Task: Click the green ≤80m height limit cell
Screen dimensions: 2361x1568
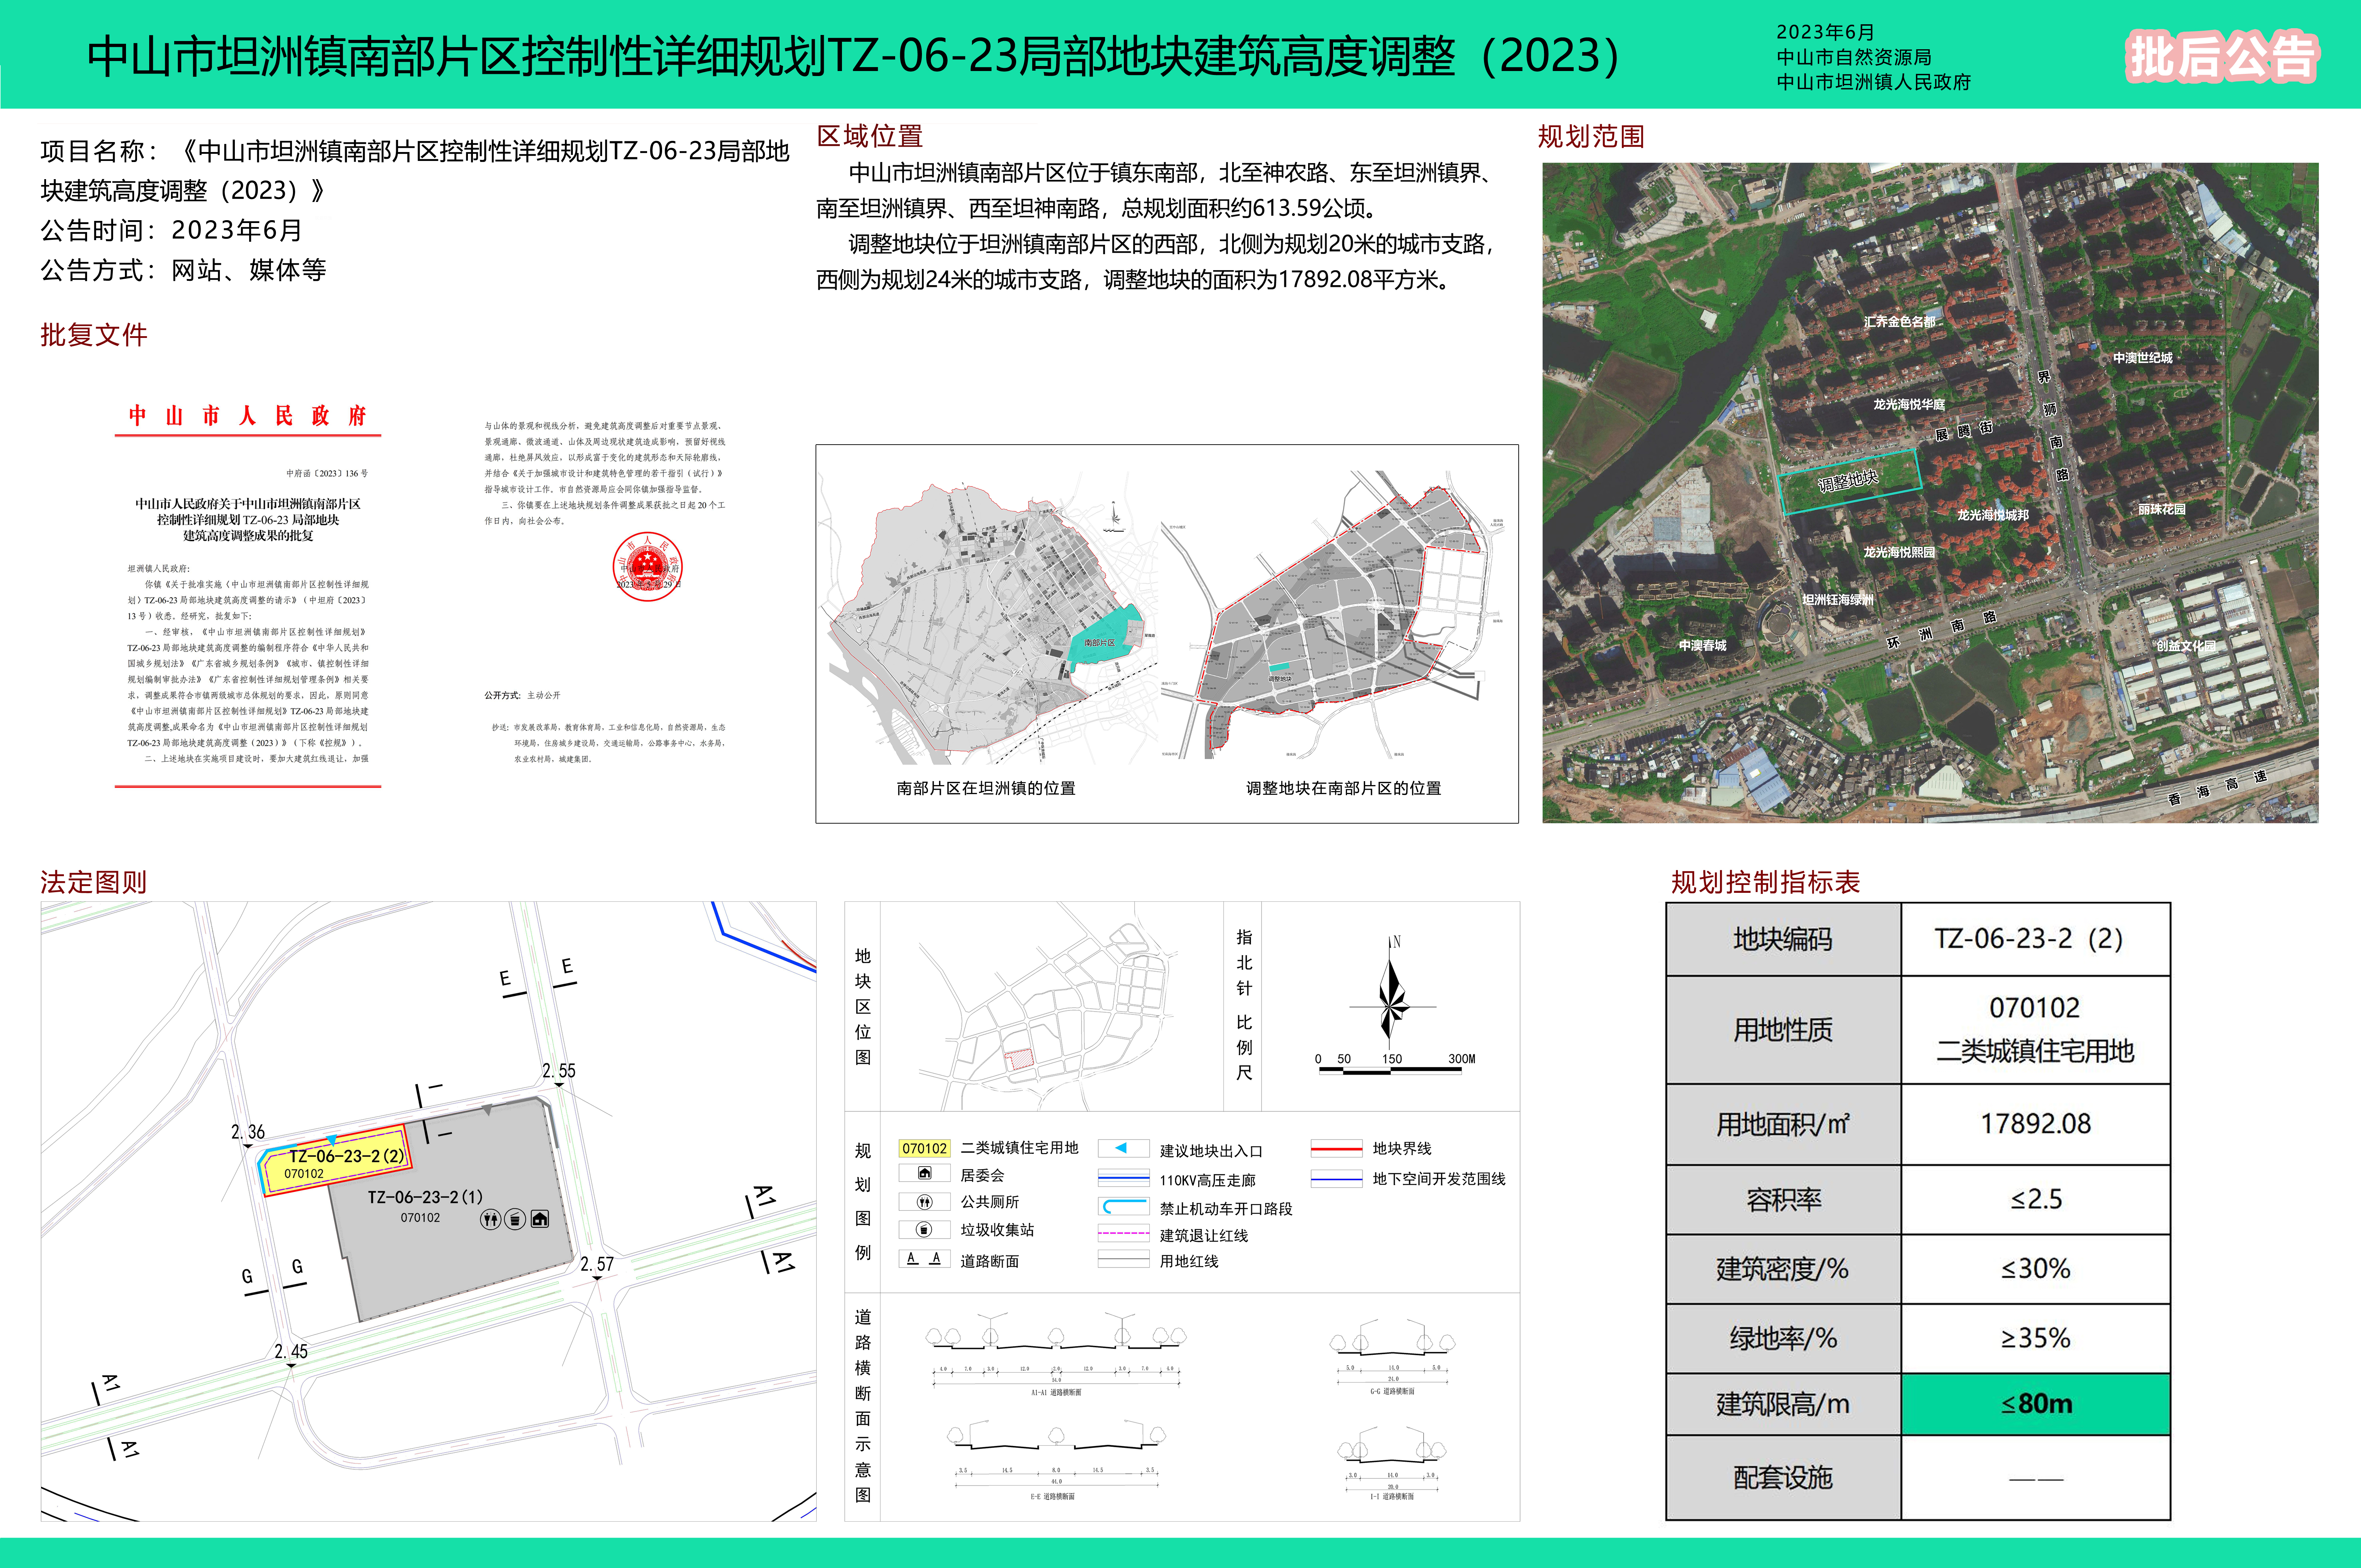Action: point(2035,1404)
